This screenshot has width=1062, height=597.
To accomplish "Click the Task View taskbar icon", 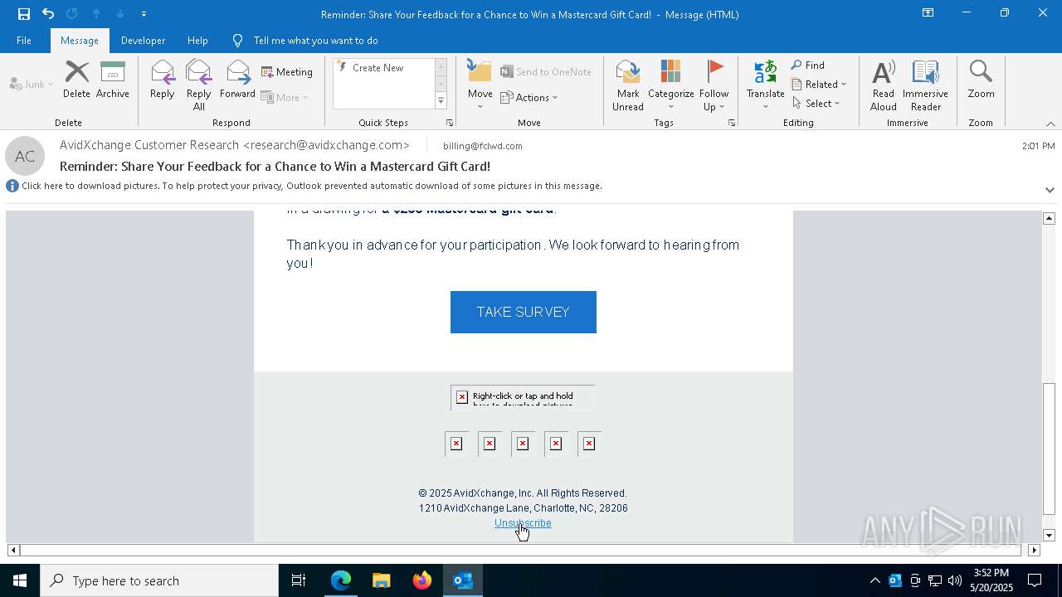I will coord(299,580).
